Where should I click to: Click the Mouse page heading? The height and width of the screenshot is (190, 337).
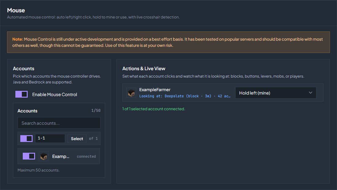point(16,10)
